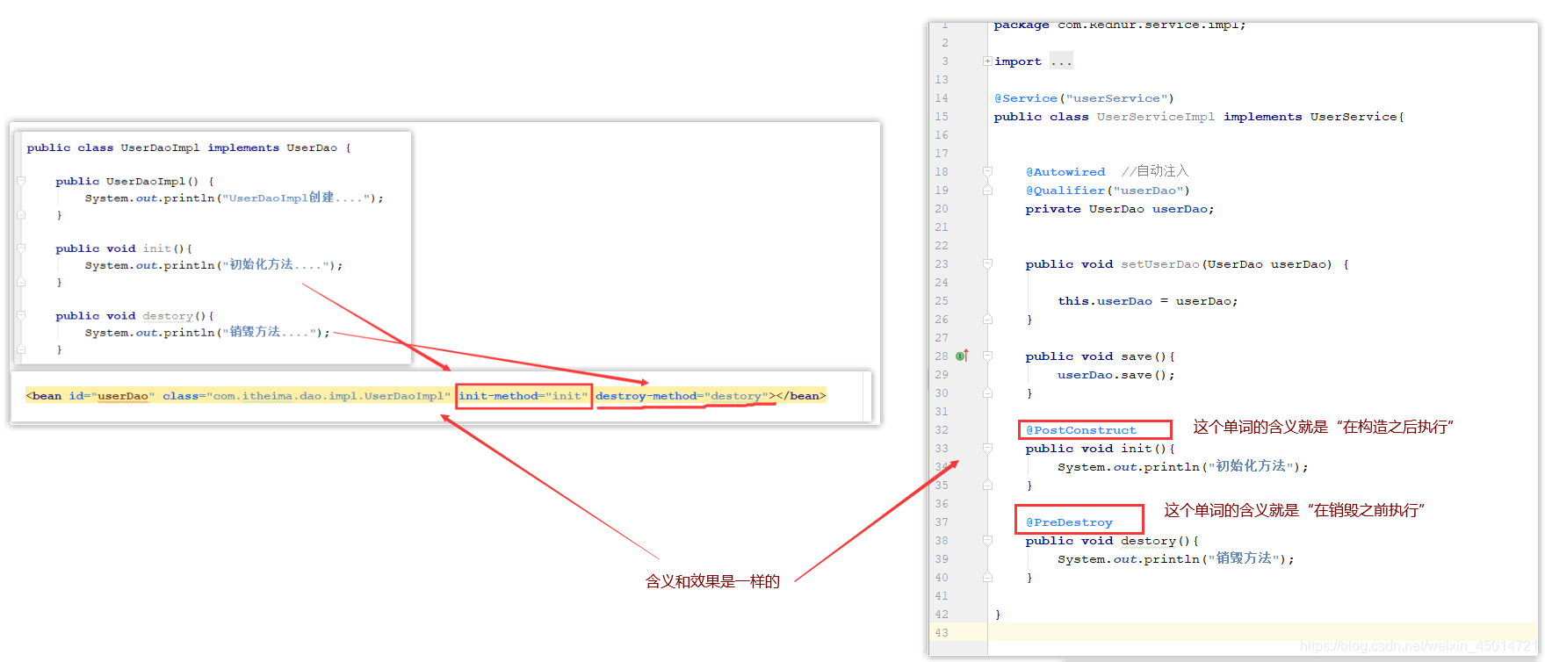Viewport: 1545px width, 662px height.
Task: Click fold end marker on line 40
Action: pos(987,578)
